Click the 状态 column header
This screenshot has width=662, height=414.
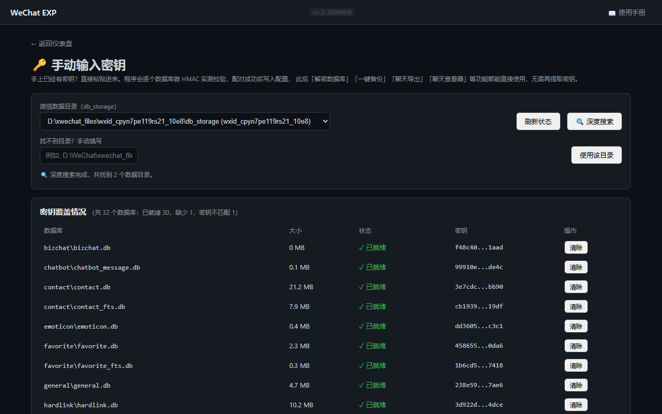point(365,231)
